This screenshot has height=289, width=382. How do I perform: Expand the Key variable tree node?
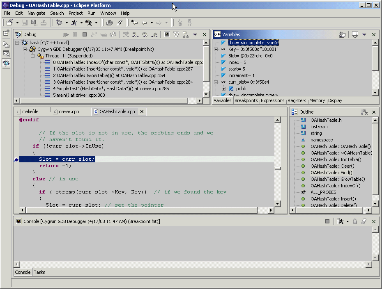tap(216, 49)
